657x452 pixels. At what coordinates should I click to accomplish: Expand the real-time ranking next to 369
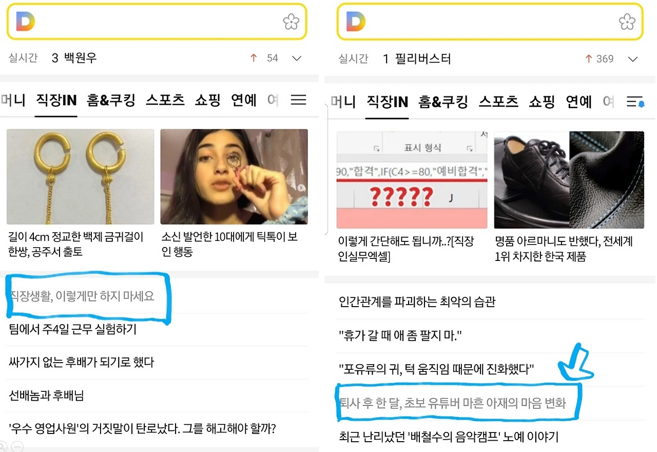pyautogui.click(x=633, y=60)
